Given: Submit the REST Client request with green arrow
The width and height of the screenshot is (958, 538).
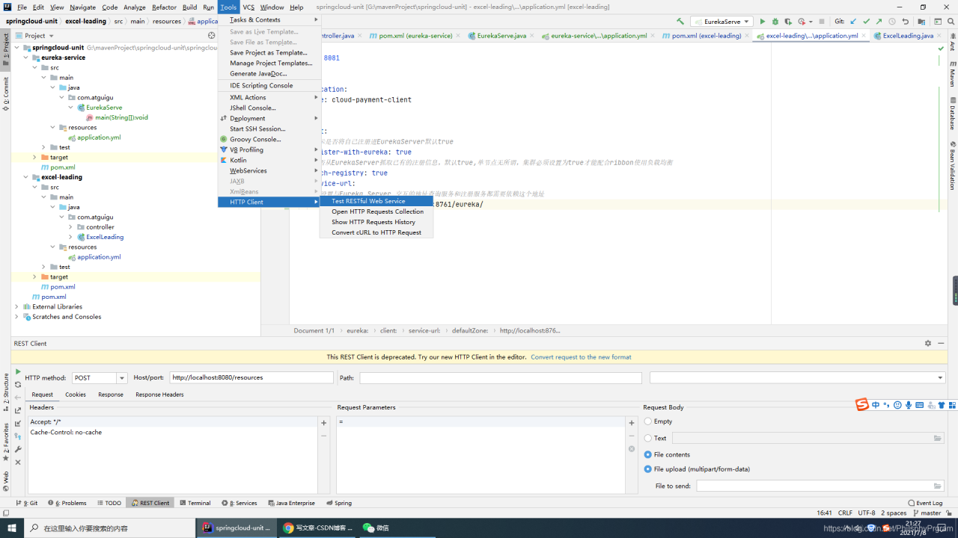Looking at the screenshot, I should click(x=17, y=371).
